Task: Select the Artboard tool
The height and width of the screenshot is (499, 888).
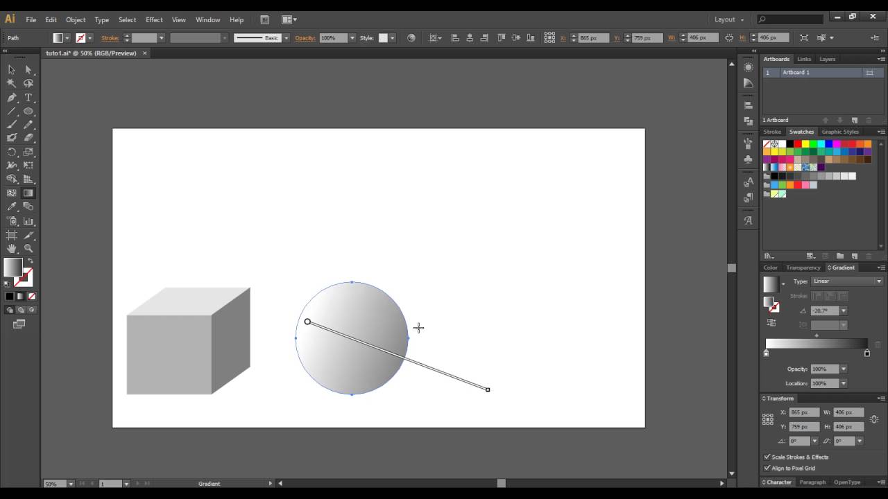Action: coord(12,235)
